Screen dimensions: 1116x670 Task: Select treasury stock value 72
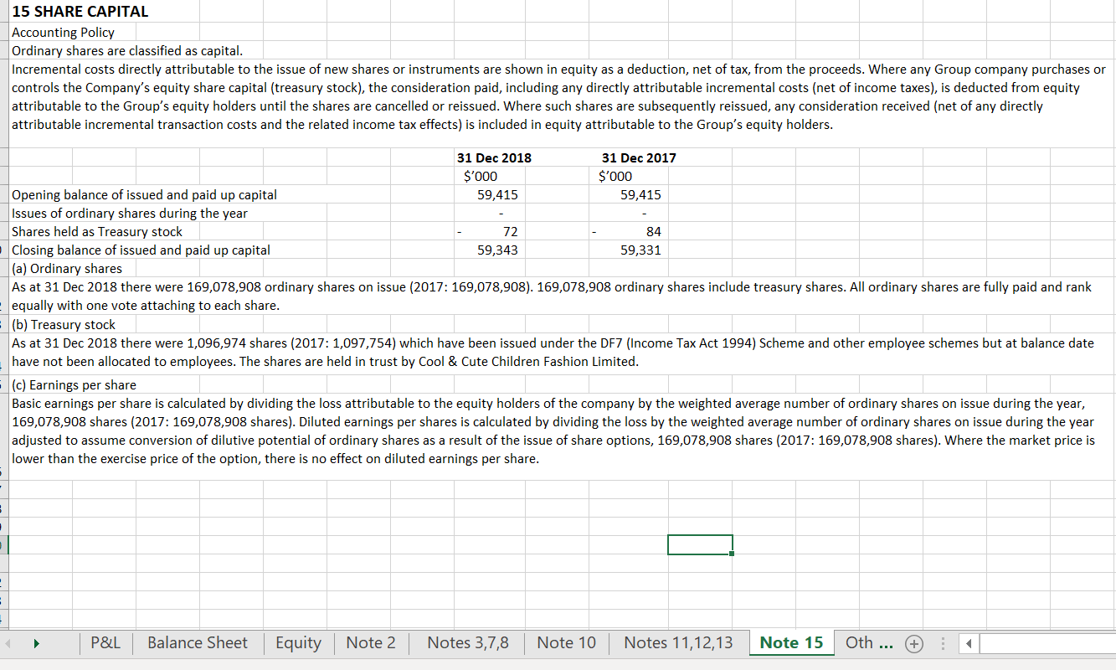pos(510,231)
